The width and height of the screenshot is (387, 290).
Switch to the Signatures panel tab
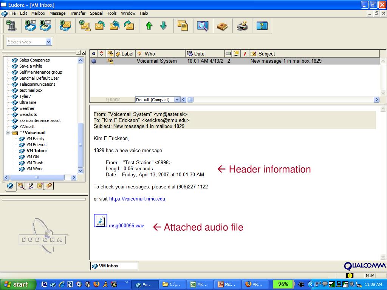30,186
